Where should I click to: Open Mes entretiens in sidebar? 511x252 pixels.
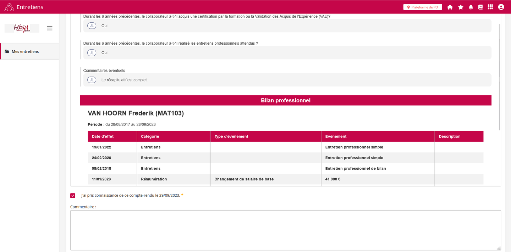(25, 52)
